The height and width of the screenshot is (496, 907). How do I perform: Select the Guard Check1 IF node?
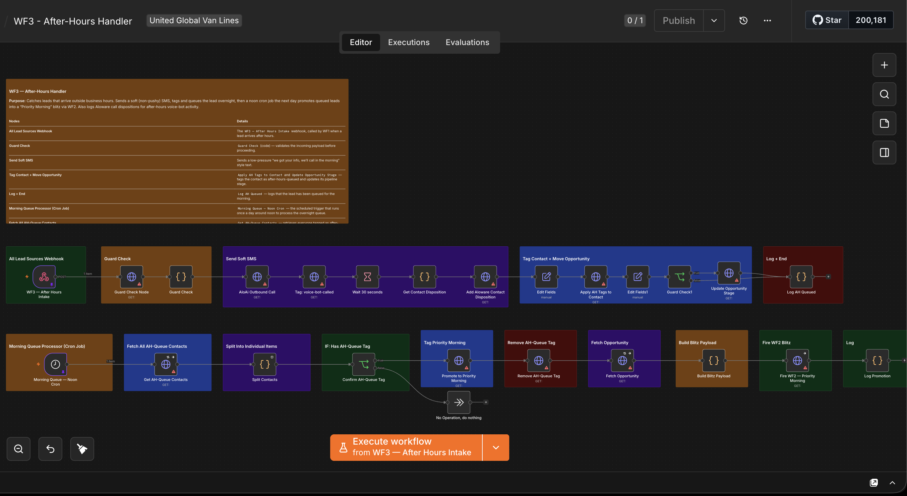point(679,277)
